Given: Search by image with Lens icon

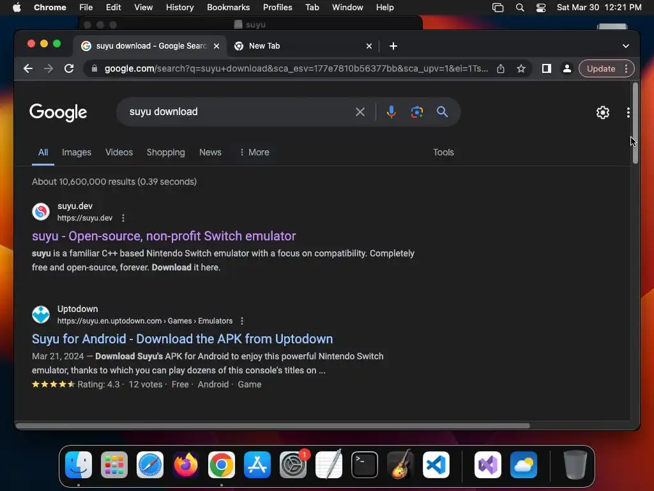Looking at the screenshot, I should point(416,112).
